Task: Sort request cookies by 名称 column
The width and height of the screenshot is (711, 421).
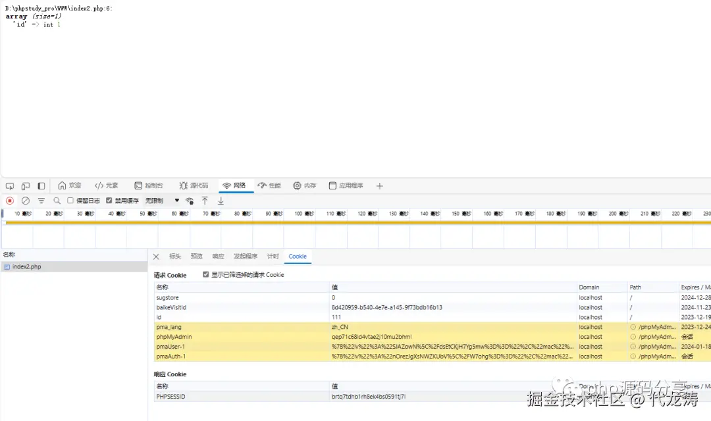Action: click(x=242, y=287)
